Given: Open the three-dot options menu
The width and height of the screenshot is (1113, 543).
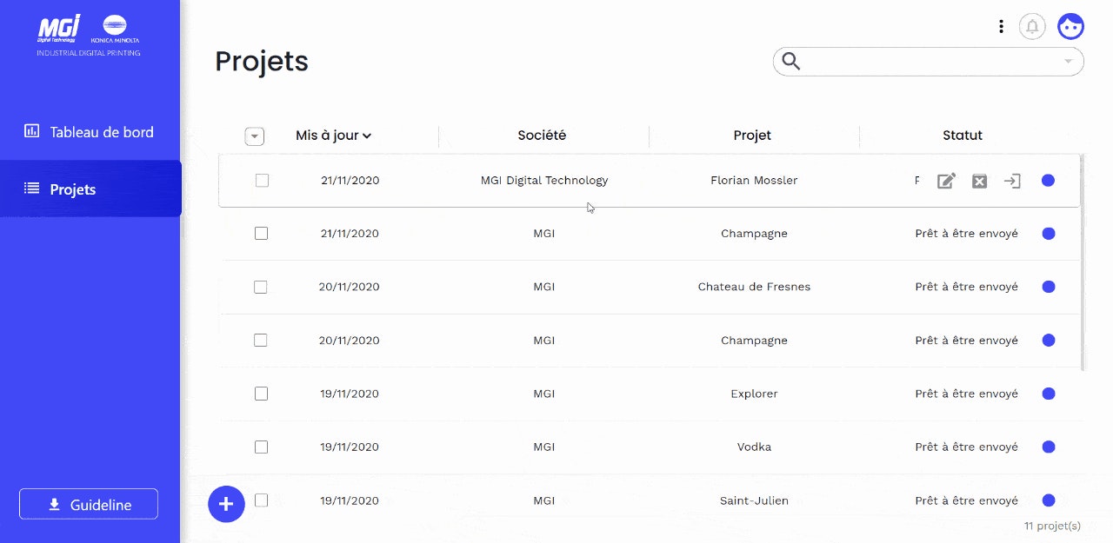Looking at the screenshot, I should [1001, 27].
